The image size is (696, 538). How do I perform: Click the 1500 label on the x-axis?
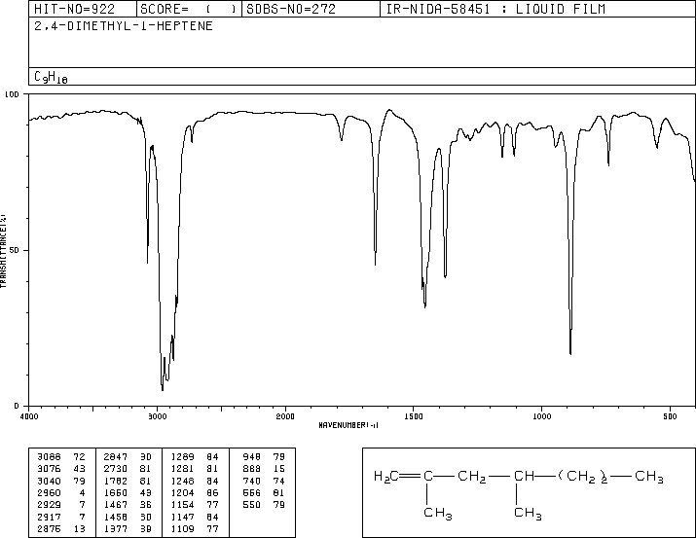pyautogui.click(x=414, y=416)
